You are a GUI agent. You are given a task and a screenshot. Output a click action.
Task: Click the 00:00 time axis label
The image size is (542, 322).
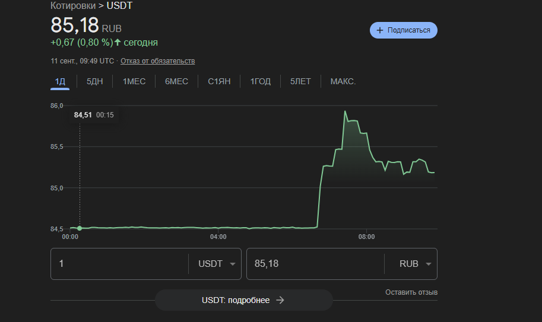pyautogui.click(x=70, y=237)
